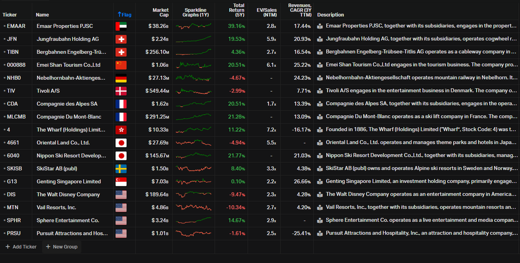Select Nippon Ski Resort Development name

[71, 156]
